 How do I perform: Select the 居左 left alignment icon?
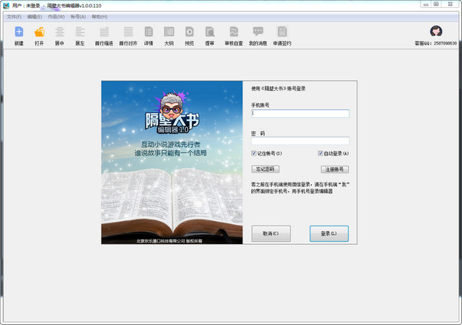pos(80,32)
